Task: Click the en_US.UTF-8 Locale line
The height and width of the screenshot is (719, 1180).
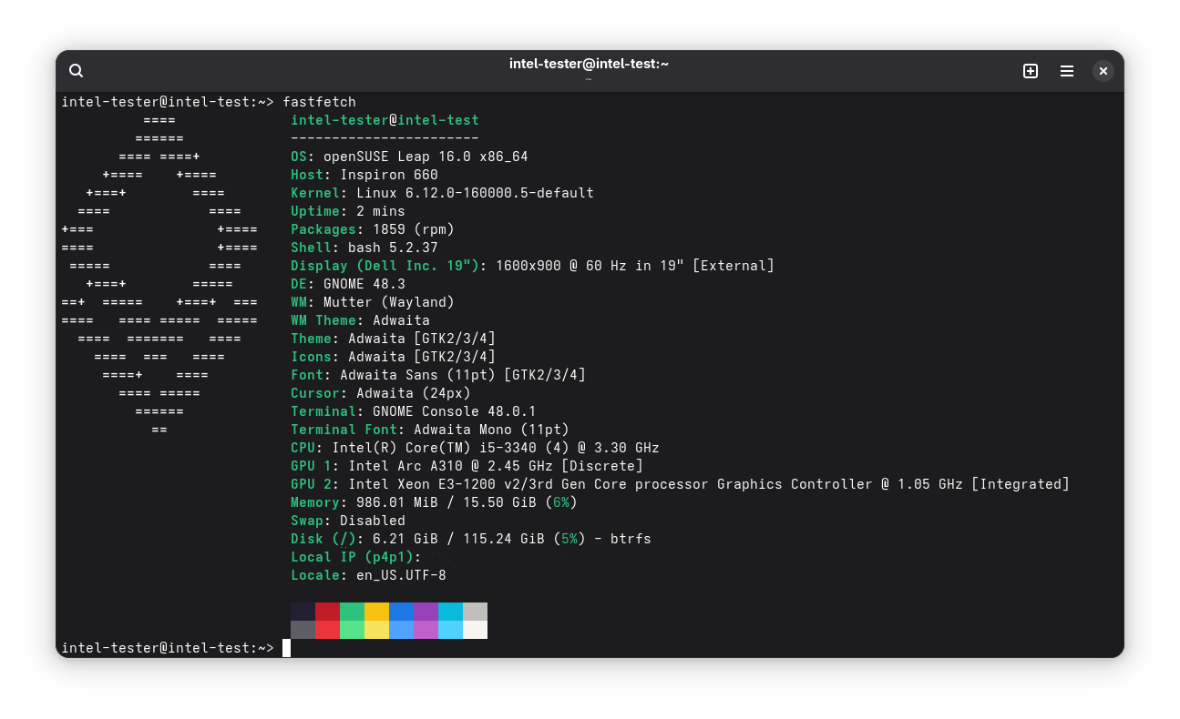Action: 368,575
